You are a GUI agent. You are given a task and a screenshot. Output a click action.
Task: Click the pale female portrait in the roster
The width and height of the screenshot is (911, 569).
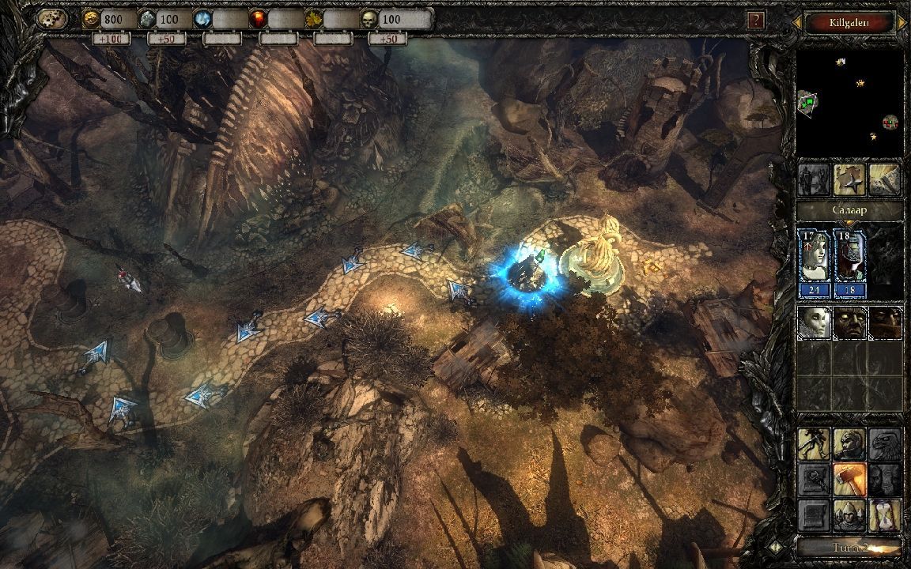815,323
